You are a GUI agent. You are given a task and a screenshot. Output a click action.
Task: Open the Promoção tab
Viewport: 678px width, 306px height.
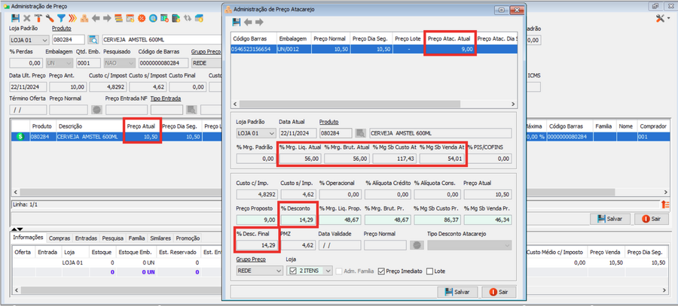188,238
